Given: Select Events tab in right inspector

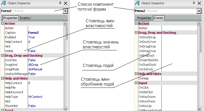Looking at the screenshot, I should 159,18.
